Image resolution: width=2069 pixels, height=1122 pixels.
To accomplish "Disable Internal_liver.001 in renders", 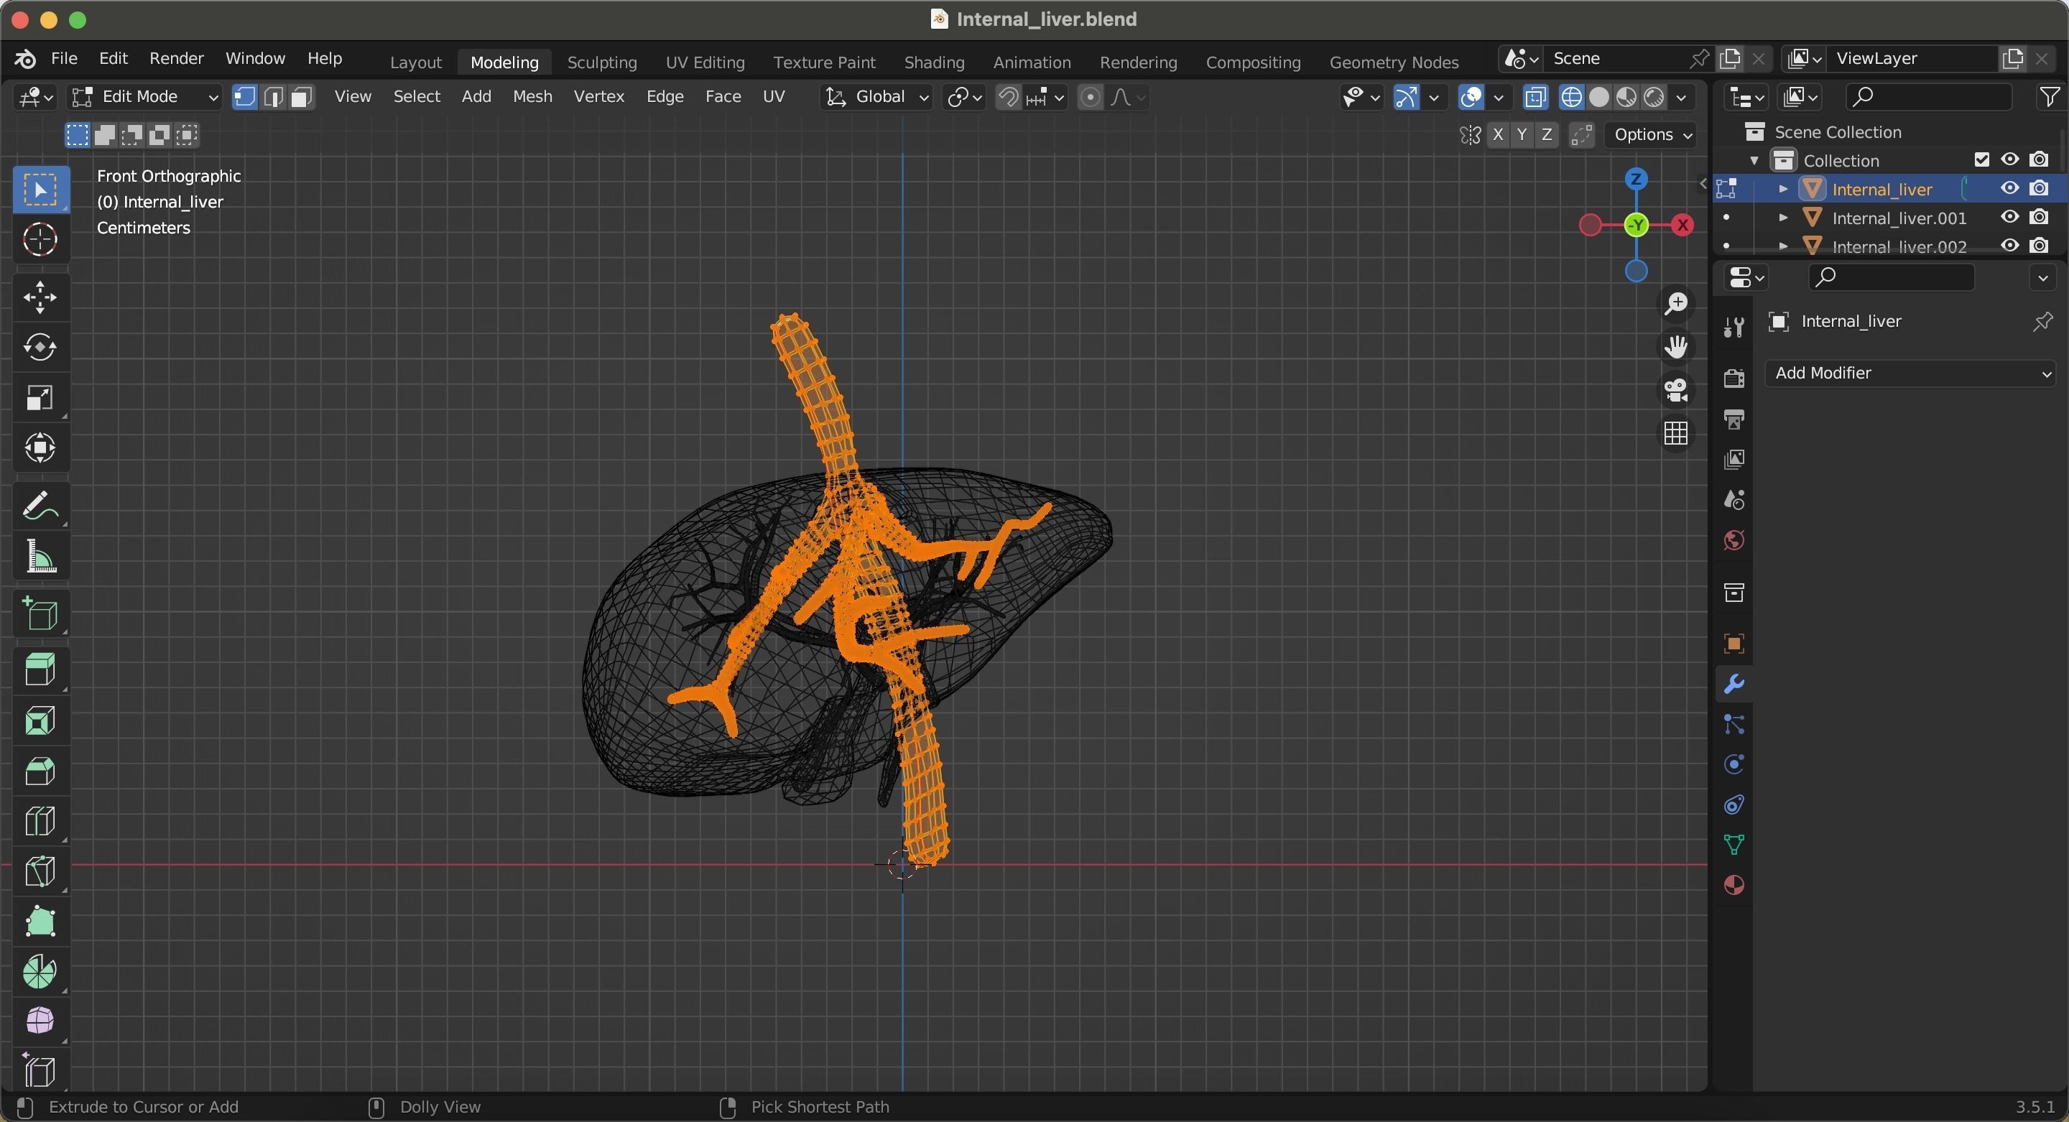I will (x=2039, y=218).
